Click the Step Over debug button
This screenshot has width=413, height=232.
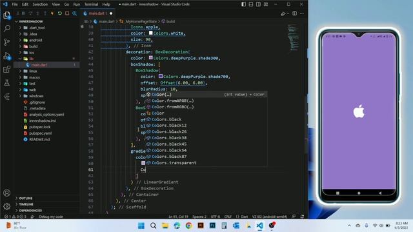point(30,13)
